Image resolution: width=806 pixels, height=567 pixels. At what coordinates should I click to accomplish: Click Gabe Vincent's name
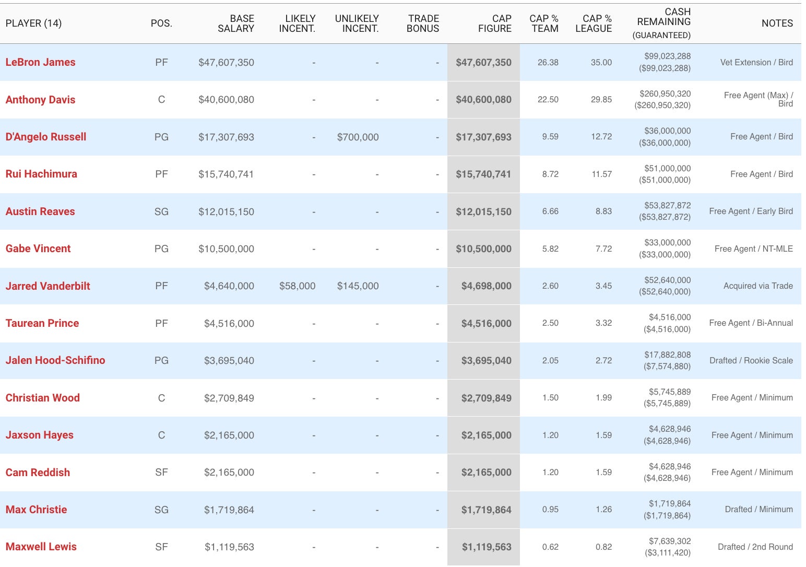38,249
